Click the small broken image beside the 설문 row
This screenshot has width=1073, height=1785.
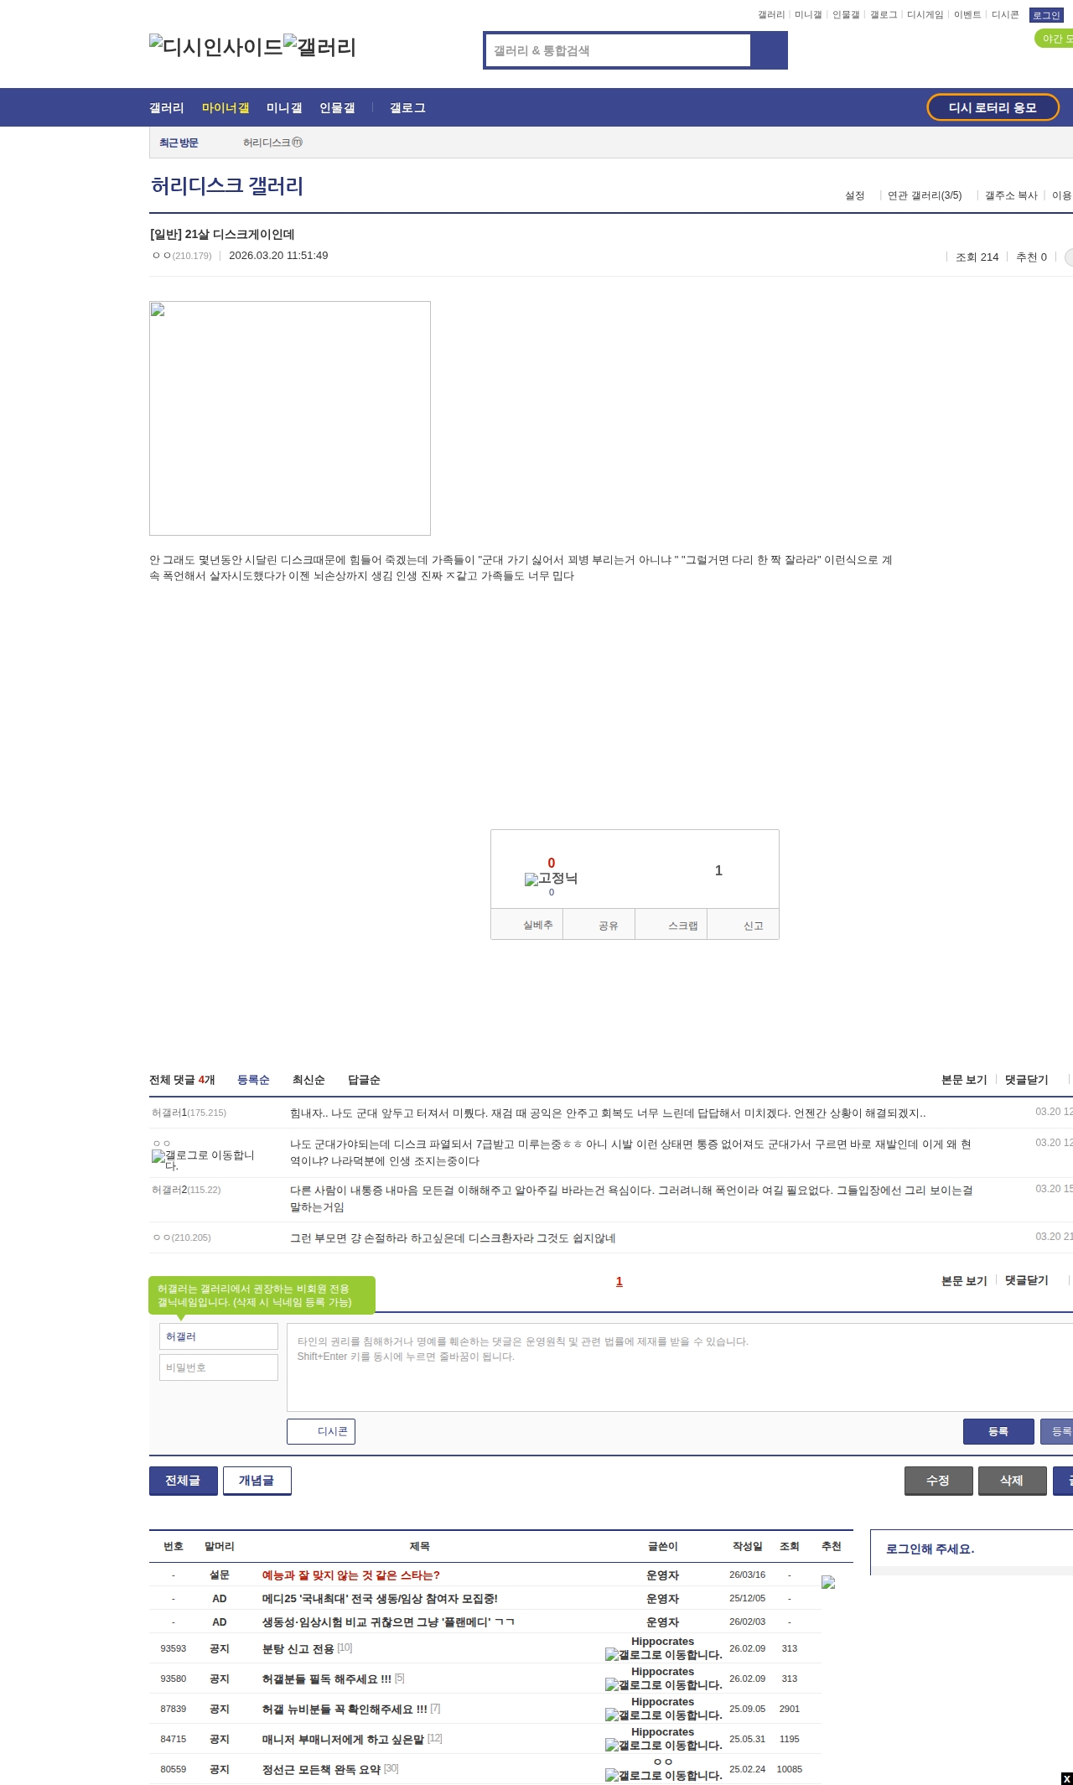(x=828, y=1582)
